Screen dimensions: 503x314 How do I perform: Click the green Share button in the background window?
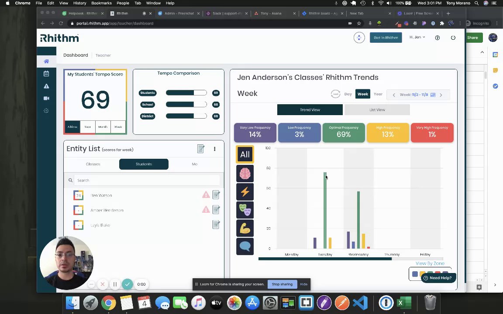point(474,38)
